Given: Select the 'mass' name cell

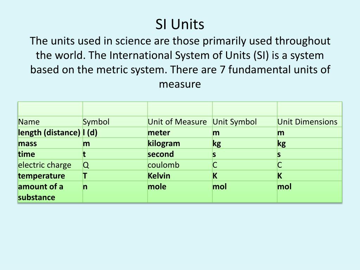Looking at the screenshot, I should click(x=50, y=143).
